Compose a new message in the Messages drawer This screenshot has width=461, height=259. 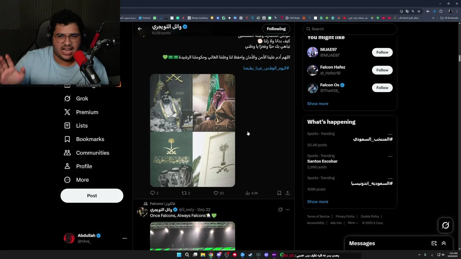(434, 244)
